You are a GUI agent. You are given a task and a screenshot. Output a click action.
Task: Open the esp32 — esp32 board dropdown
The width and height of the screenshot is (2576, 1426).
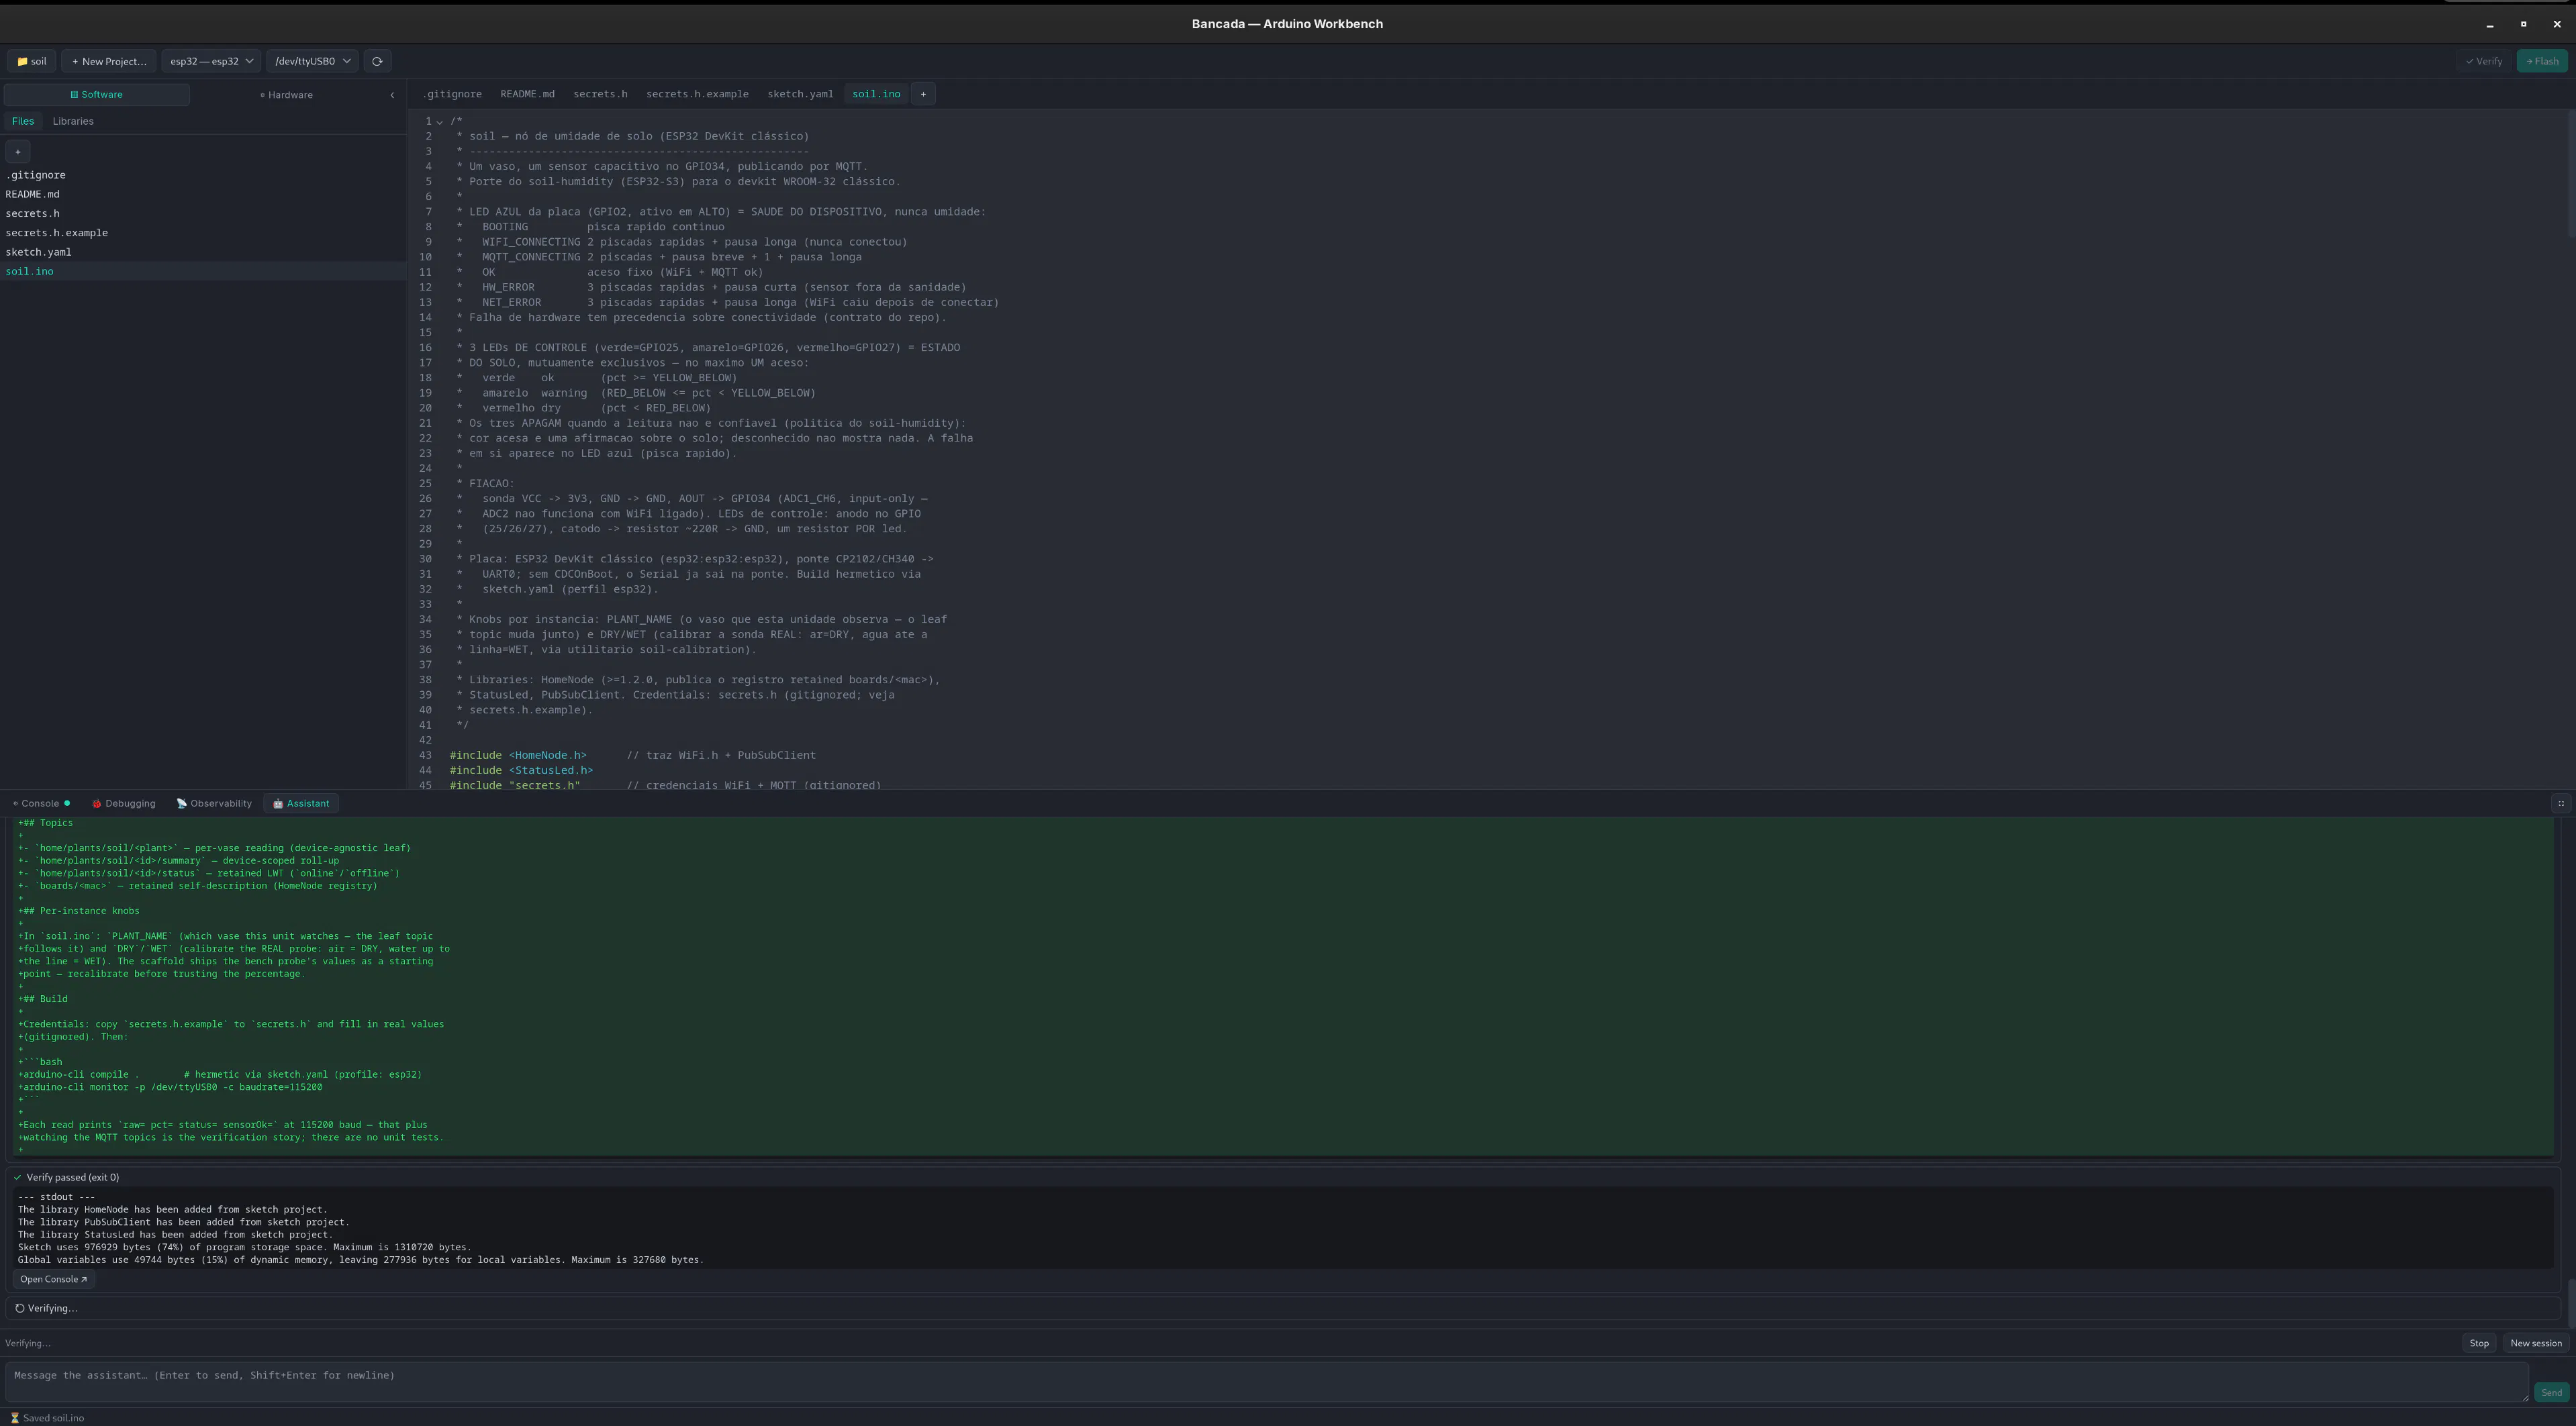(x=211, y=61)
